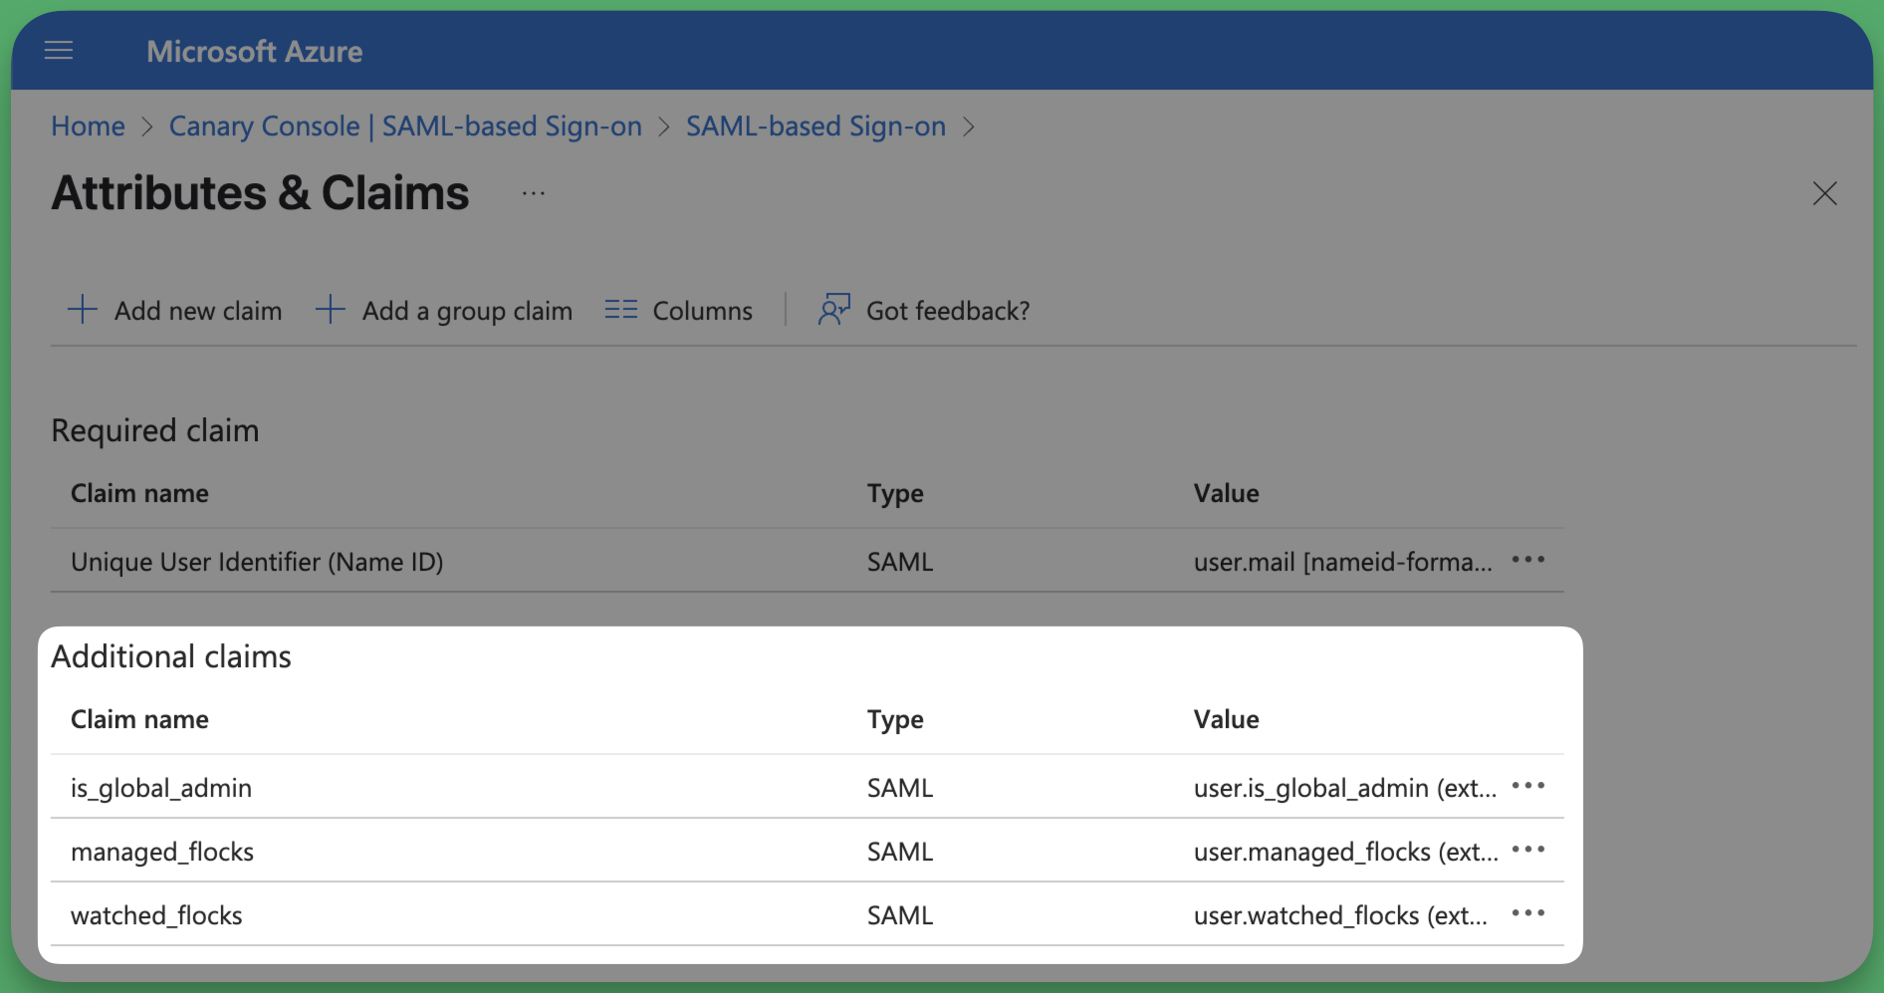Open the is_global_admin claim
This screenshot has height=993, width=1884.
[x=161, y=788]
